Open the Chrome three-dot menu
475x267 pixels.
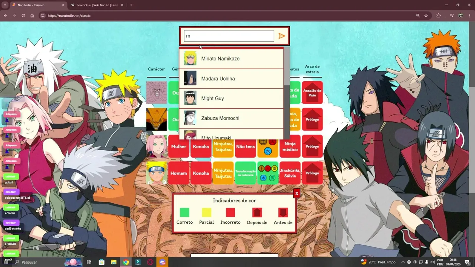(x=469, y=16)
